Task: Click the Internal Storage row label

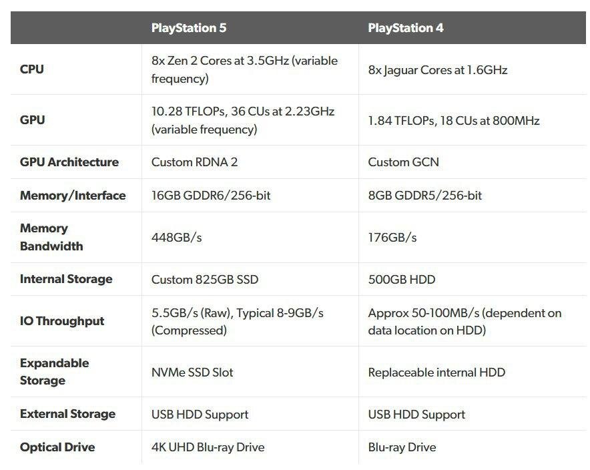Action: click(x=66, y=279)
